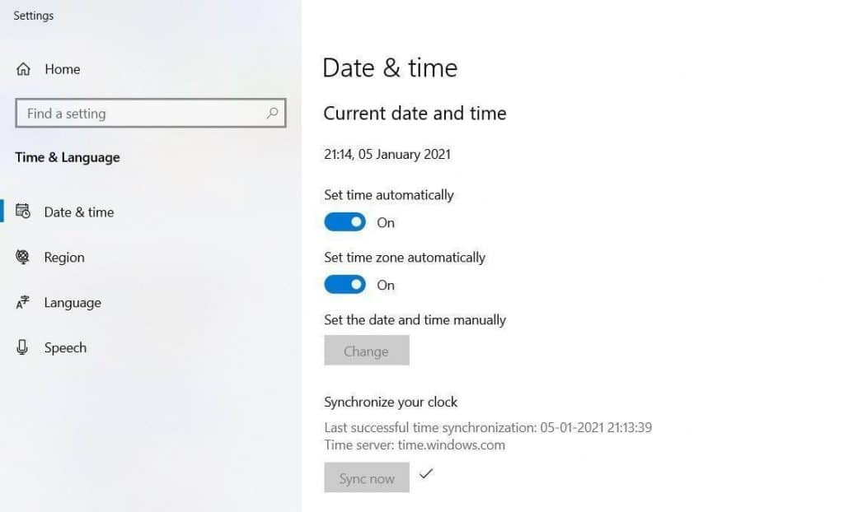
Task: Click the search magnifier icon
Action: (x=272, y=113)
